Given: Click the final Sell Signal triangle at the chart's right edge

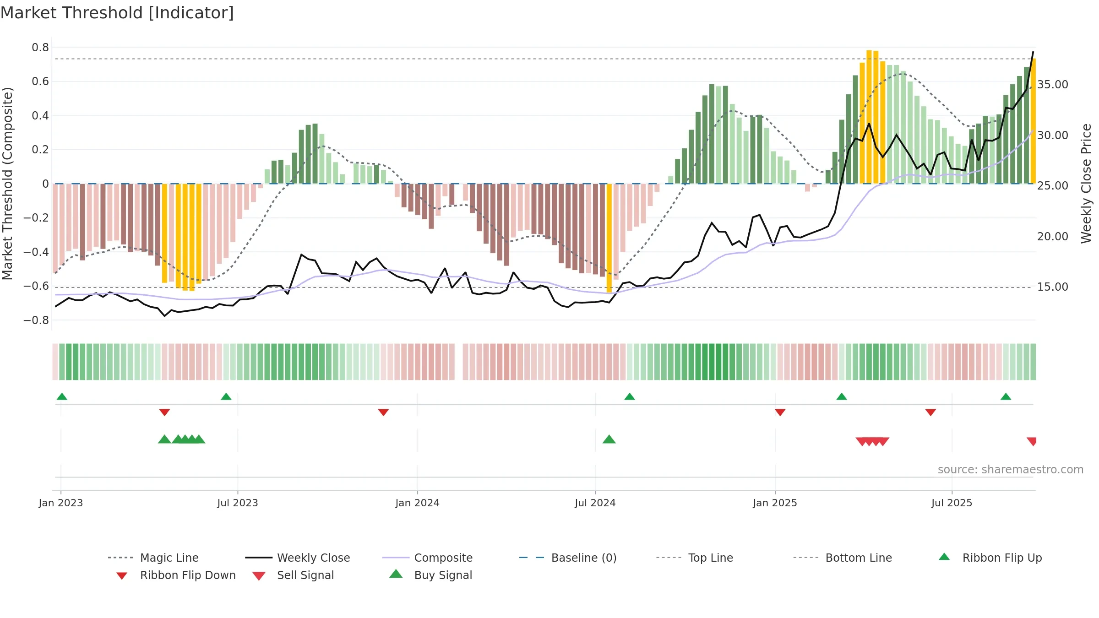Looking at the screenshot, I should click(x=1032, y=441).
